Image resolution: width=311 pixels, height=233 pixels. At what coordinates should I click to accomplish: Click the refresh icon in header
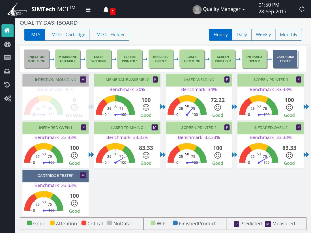(302, 9)
